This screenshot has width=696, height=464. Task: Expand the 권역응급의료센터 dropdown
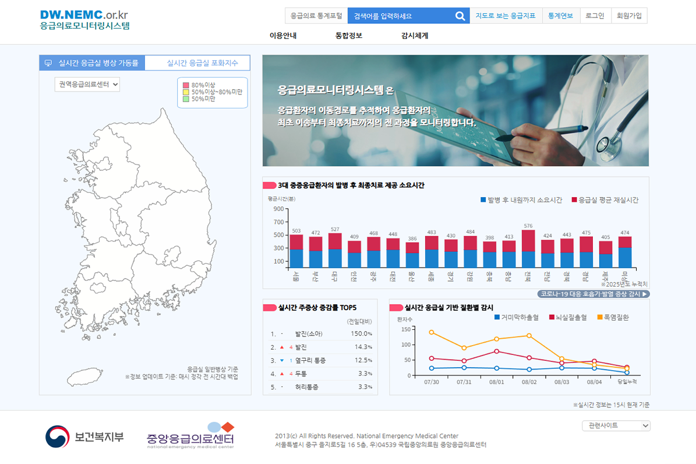point(87,85)
